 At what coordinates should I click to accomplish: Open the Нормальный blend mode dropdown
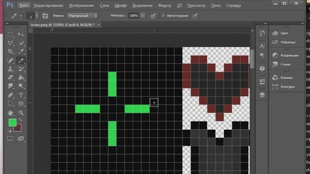pyautogui.click(x=82, y=16)
